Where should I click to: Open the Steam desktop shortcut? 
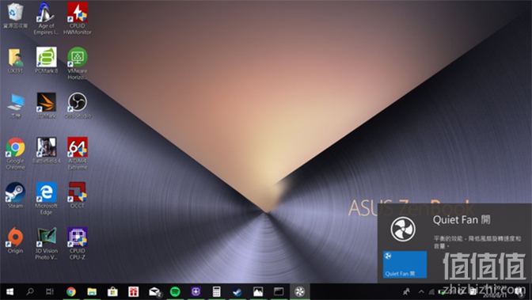[x=15, y=196]
